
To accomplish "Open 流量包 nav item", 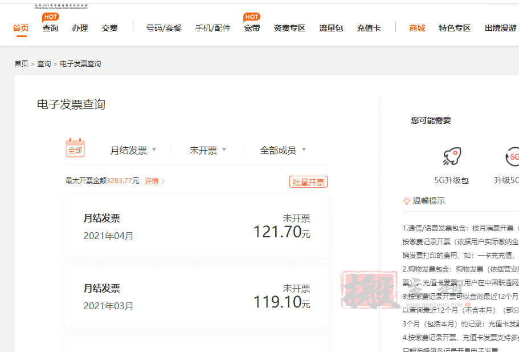I will point(331,28).
